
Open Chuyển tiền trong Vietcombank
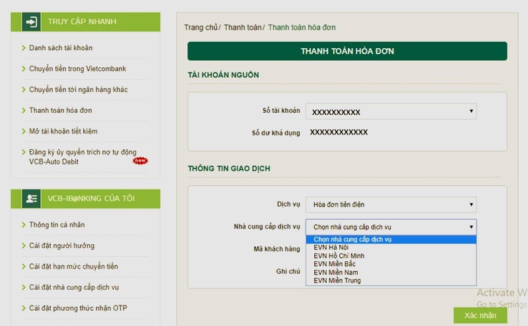(x=77, y=69)
